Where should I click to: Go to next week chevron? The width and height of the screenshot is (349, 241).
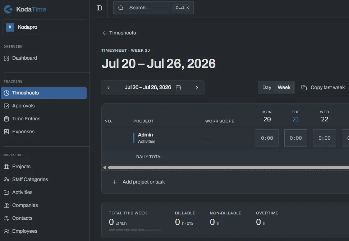point(197,88)
